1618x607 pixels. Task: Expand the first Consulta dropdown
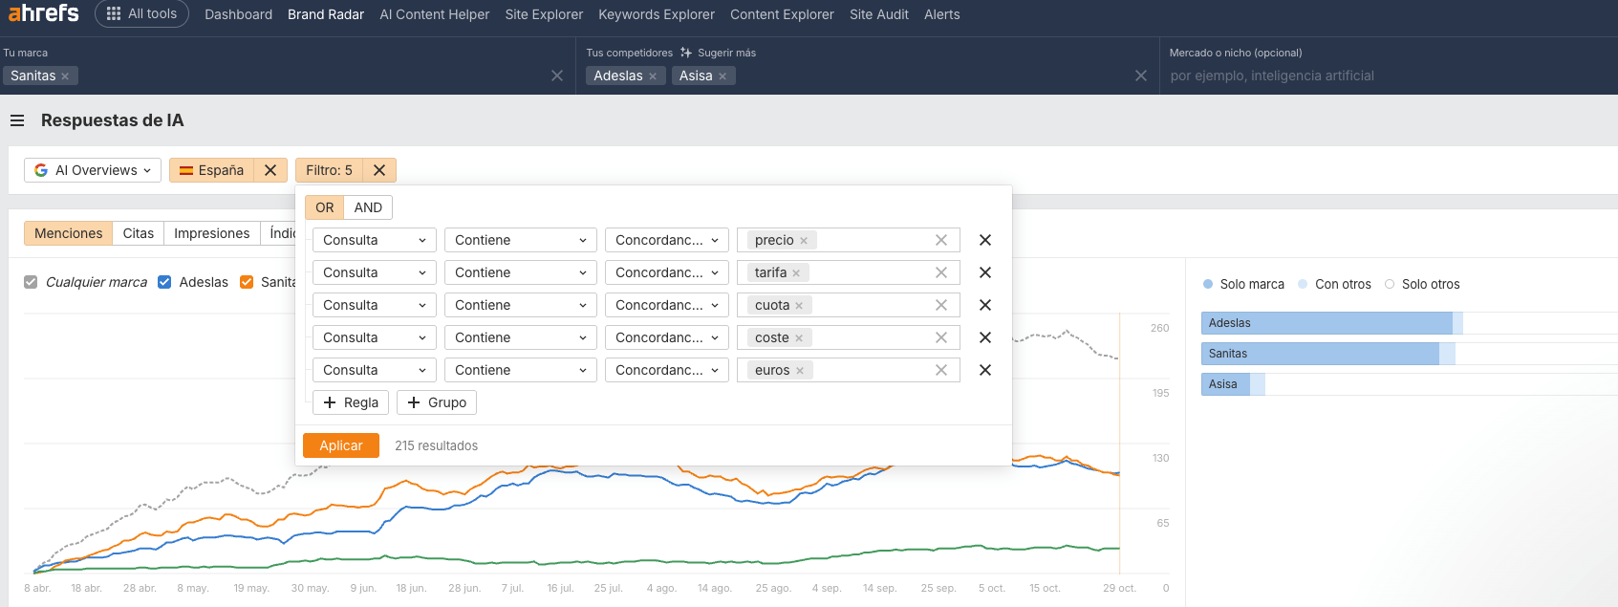[374, 240]
